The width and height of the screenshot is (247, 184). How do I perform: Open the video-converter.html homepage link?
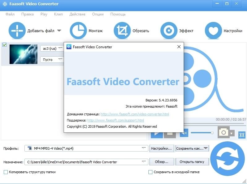click(135, 114)
